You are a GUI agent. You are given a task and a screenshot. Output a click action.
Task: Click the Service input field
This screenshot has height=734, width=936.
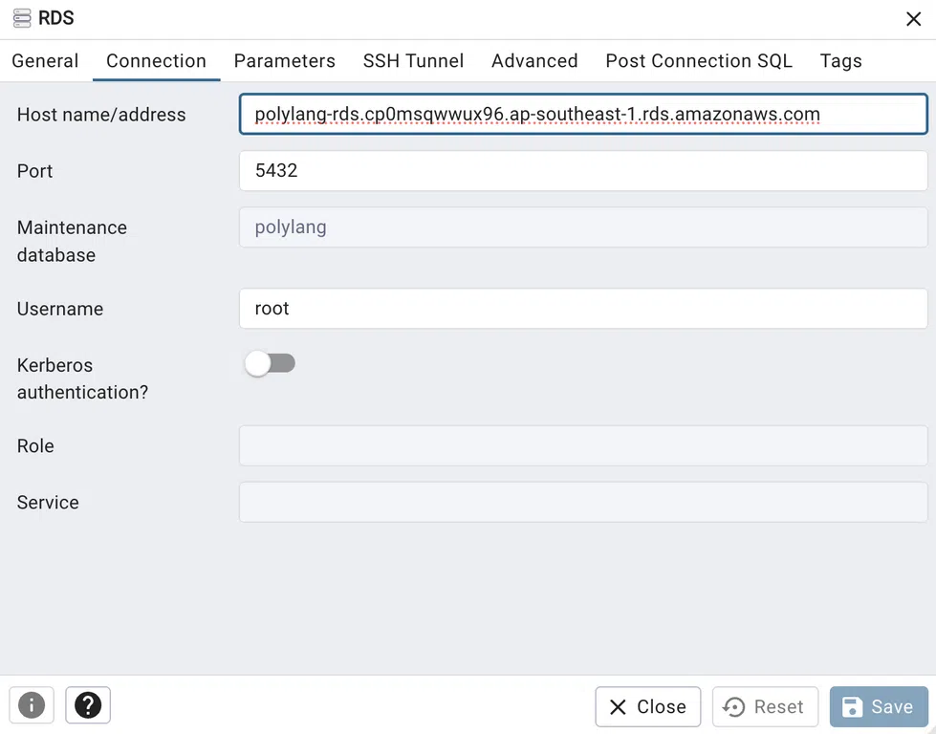[x=583, y=503]
